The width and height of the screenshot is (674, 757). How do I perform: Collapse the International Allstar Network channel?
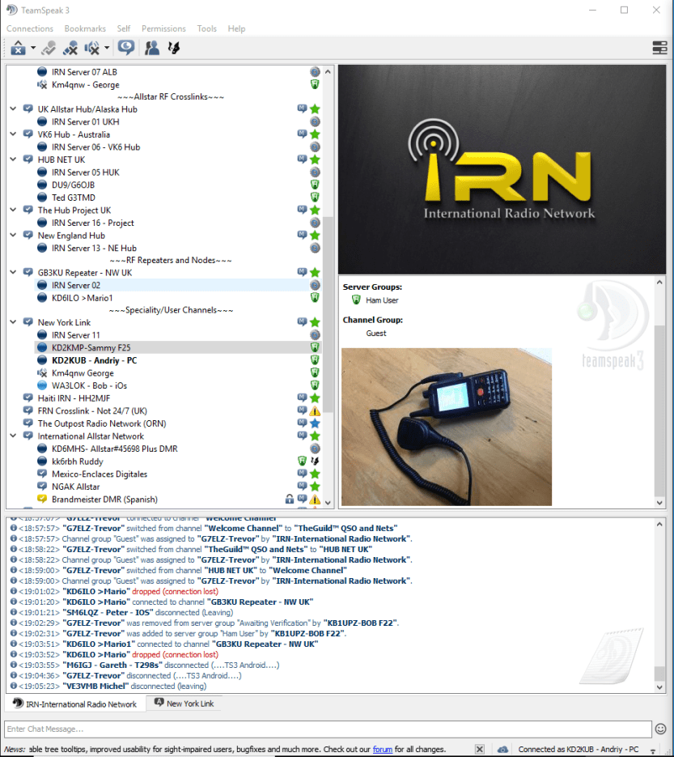pyautogui.click(x=13, y=436)
